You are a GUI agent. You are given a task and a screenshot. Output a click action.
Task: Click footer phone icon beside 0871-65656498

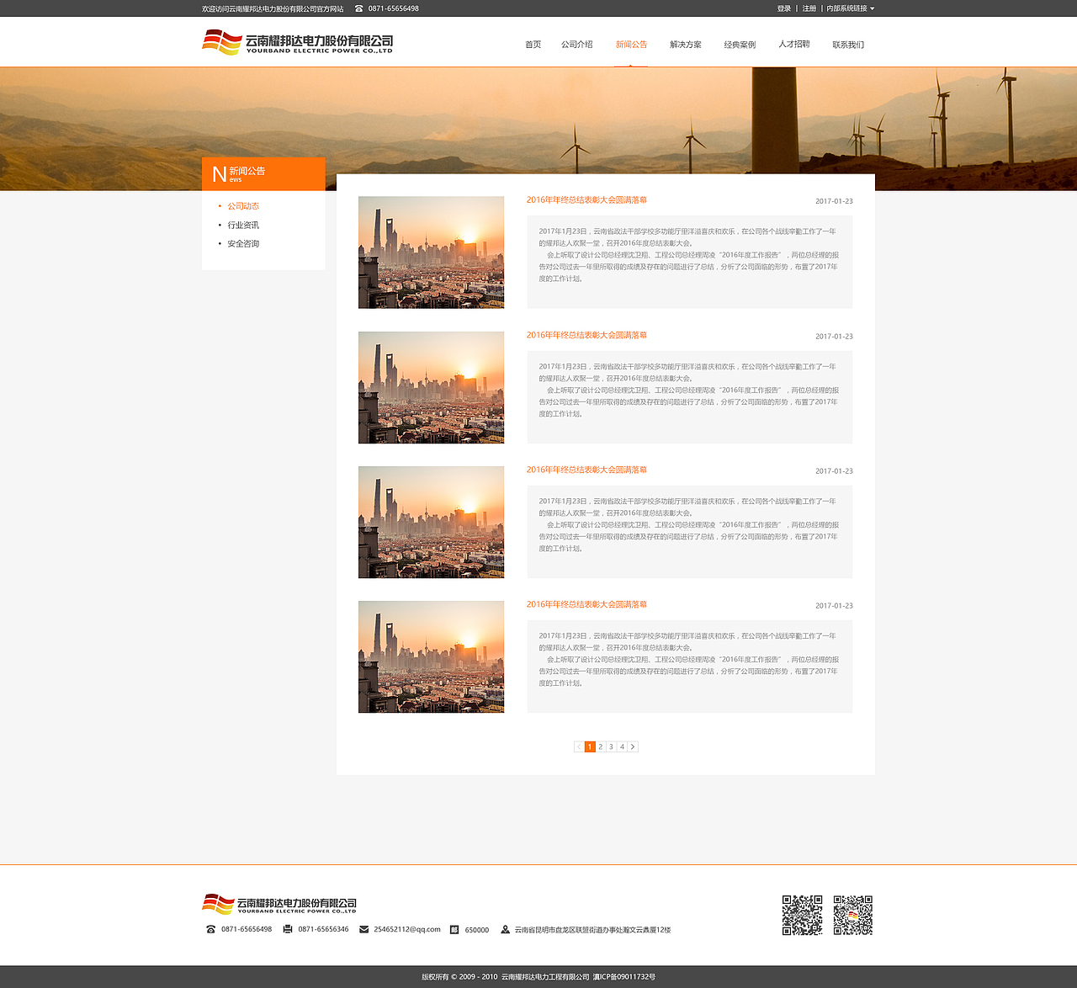210,929
